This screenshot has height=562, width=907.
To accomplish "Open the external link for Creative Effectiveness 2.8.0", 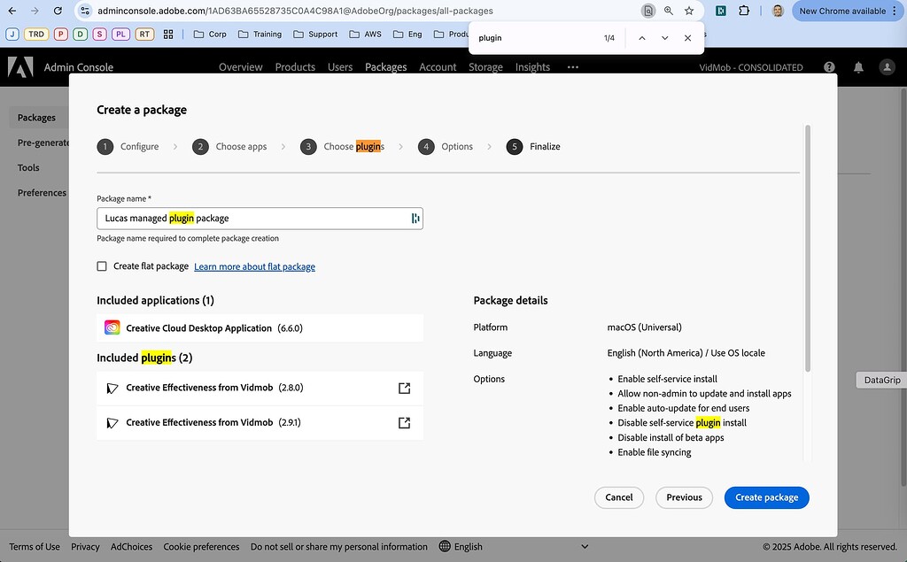I will [404, 388].
